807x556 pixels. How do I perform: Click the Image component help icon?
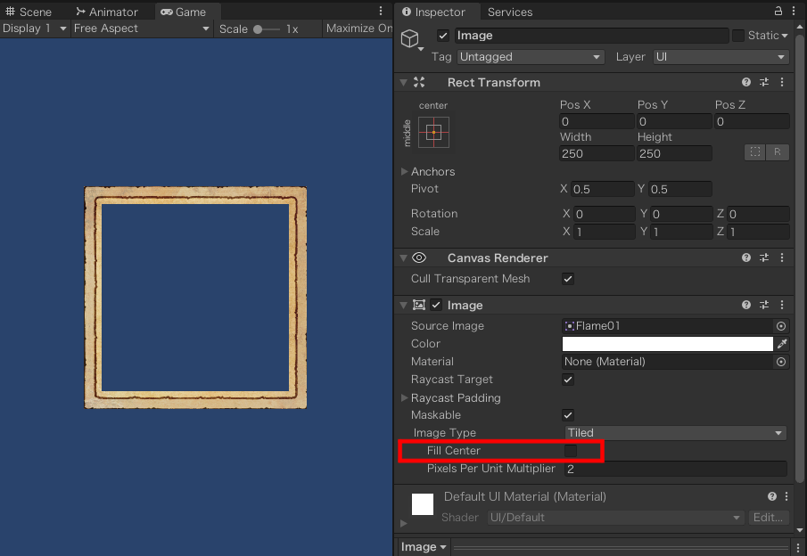click(745, 305)
